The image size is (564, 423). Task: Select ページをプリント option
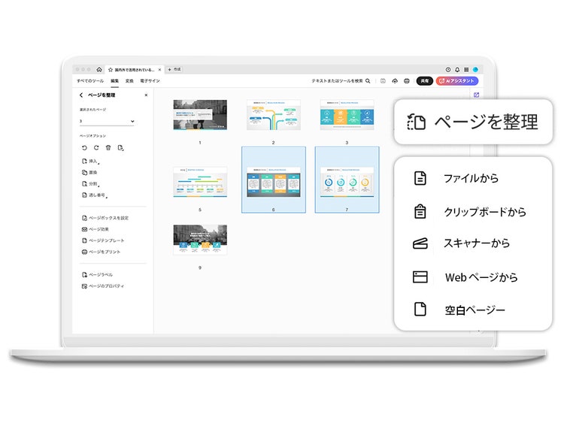point(101,252)
